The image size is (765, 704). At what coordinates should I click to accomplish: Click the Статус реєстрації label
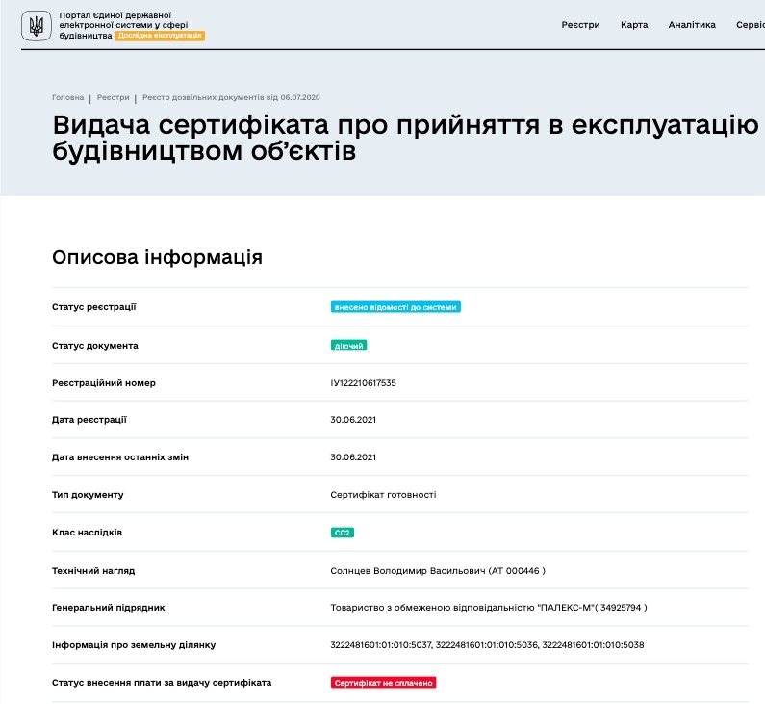94,307
